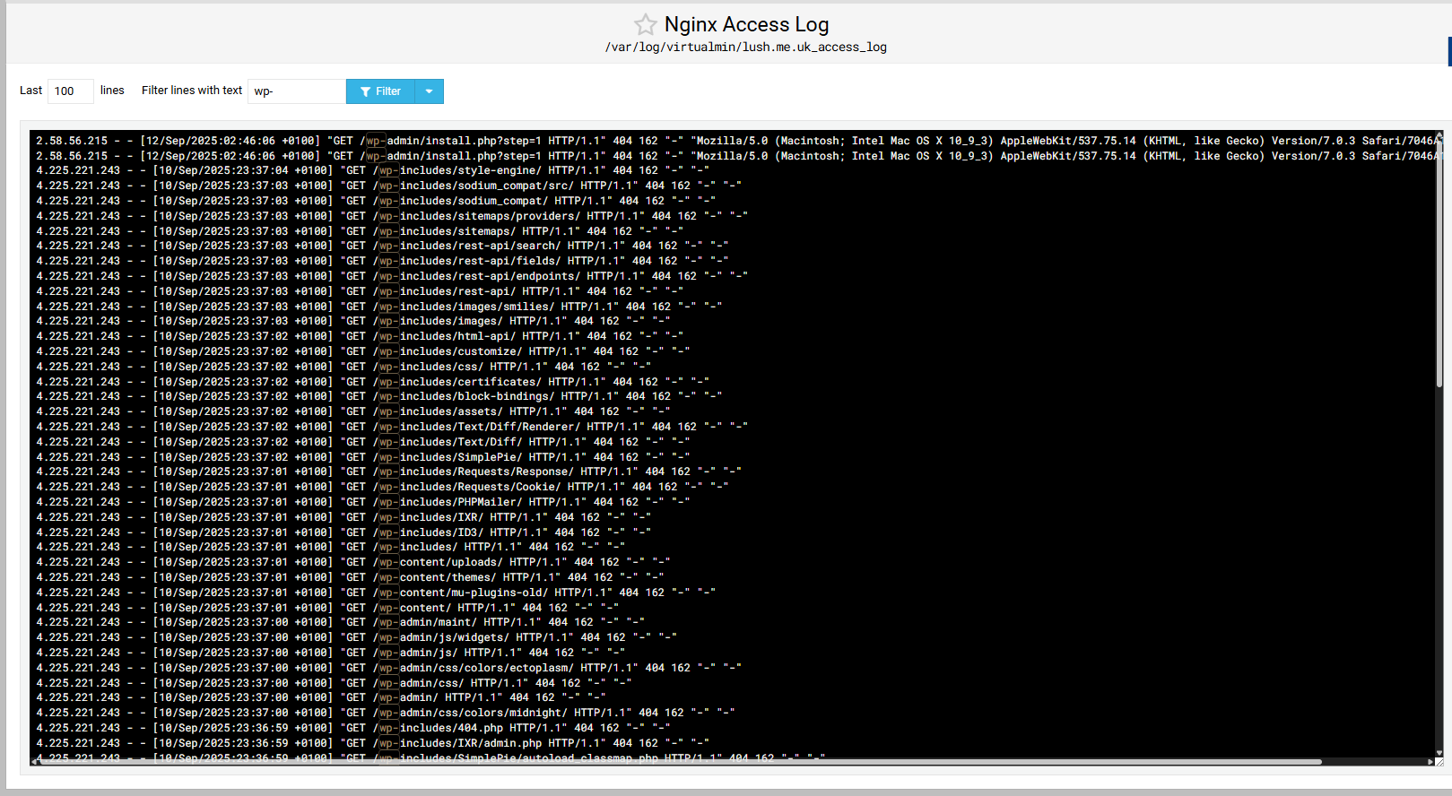Screen dimensions: 1452x796
Task: Click the vertical scrollbar thumb in log
Action: tap(1439, 260)
